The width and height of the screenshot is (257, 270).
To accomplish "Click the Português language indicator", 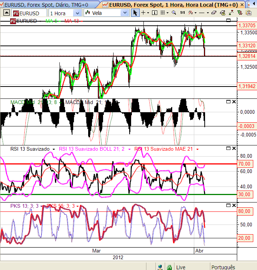I will [223, 267].
